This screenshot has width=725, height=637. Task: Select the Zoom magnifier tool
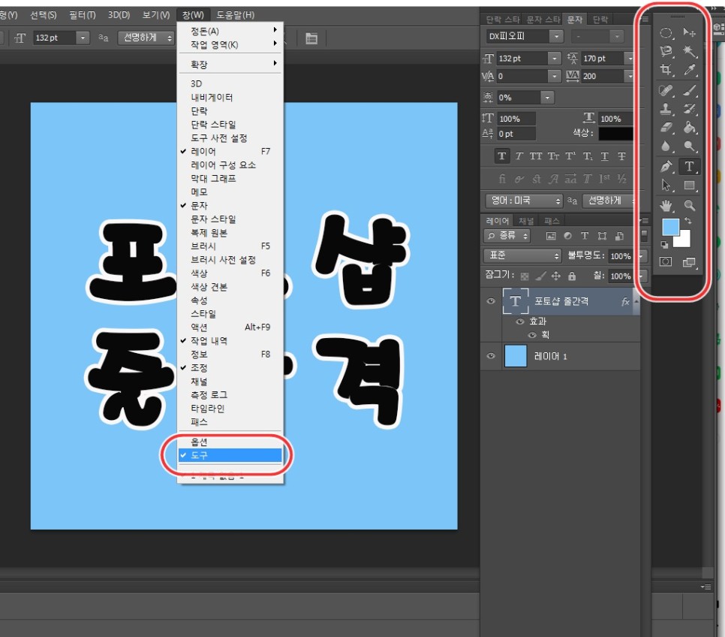(690, 206)
